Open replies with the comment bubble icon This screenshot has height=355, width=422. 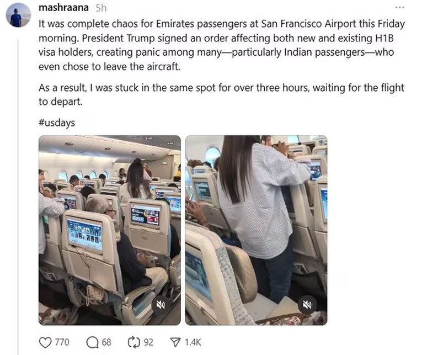pyautogui.click(x=92, y=342)
